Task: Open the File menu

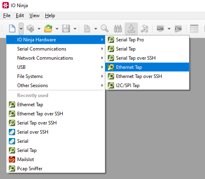Action: (x=7, y=16)
